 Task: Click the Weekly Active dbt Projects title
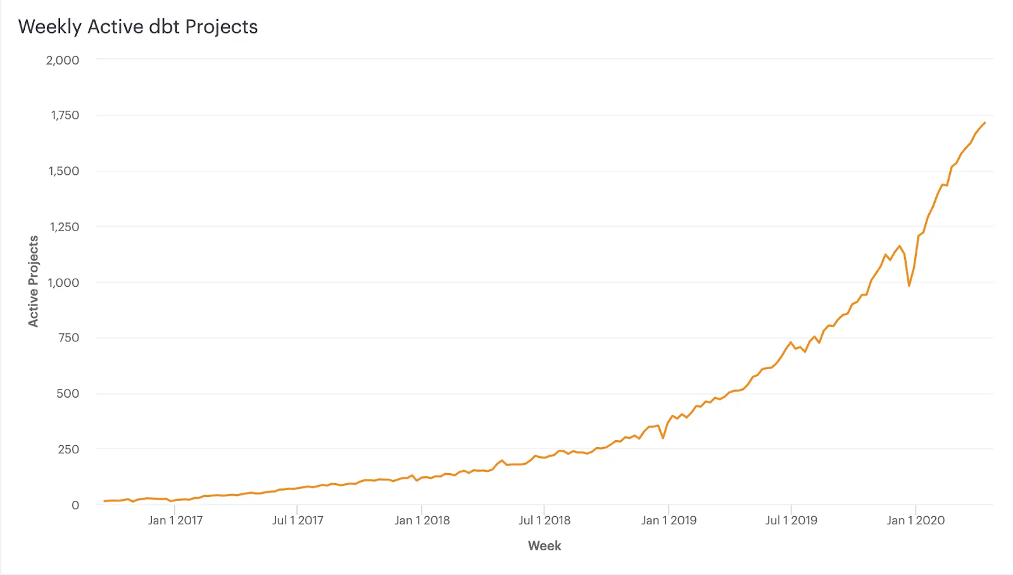pyautogui.click(x=138, y=27)
